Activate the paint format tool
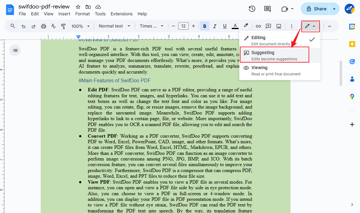 pyautogui.click(x=63, y=26)
